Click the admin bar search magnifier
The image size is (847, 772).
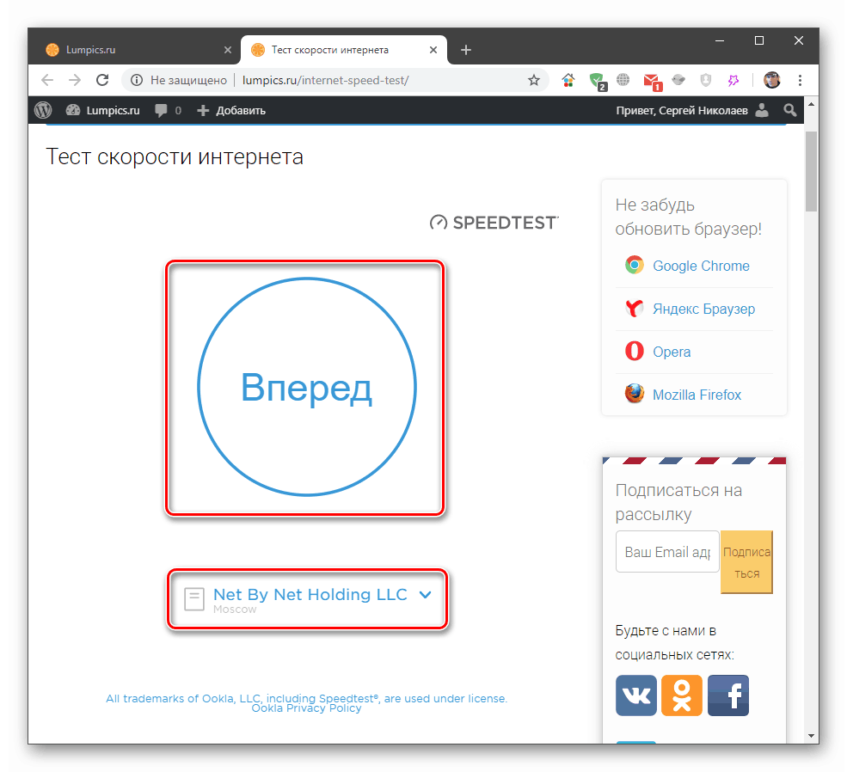[789, 110]
